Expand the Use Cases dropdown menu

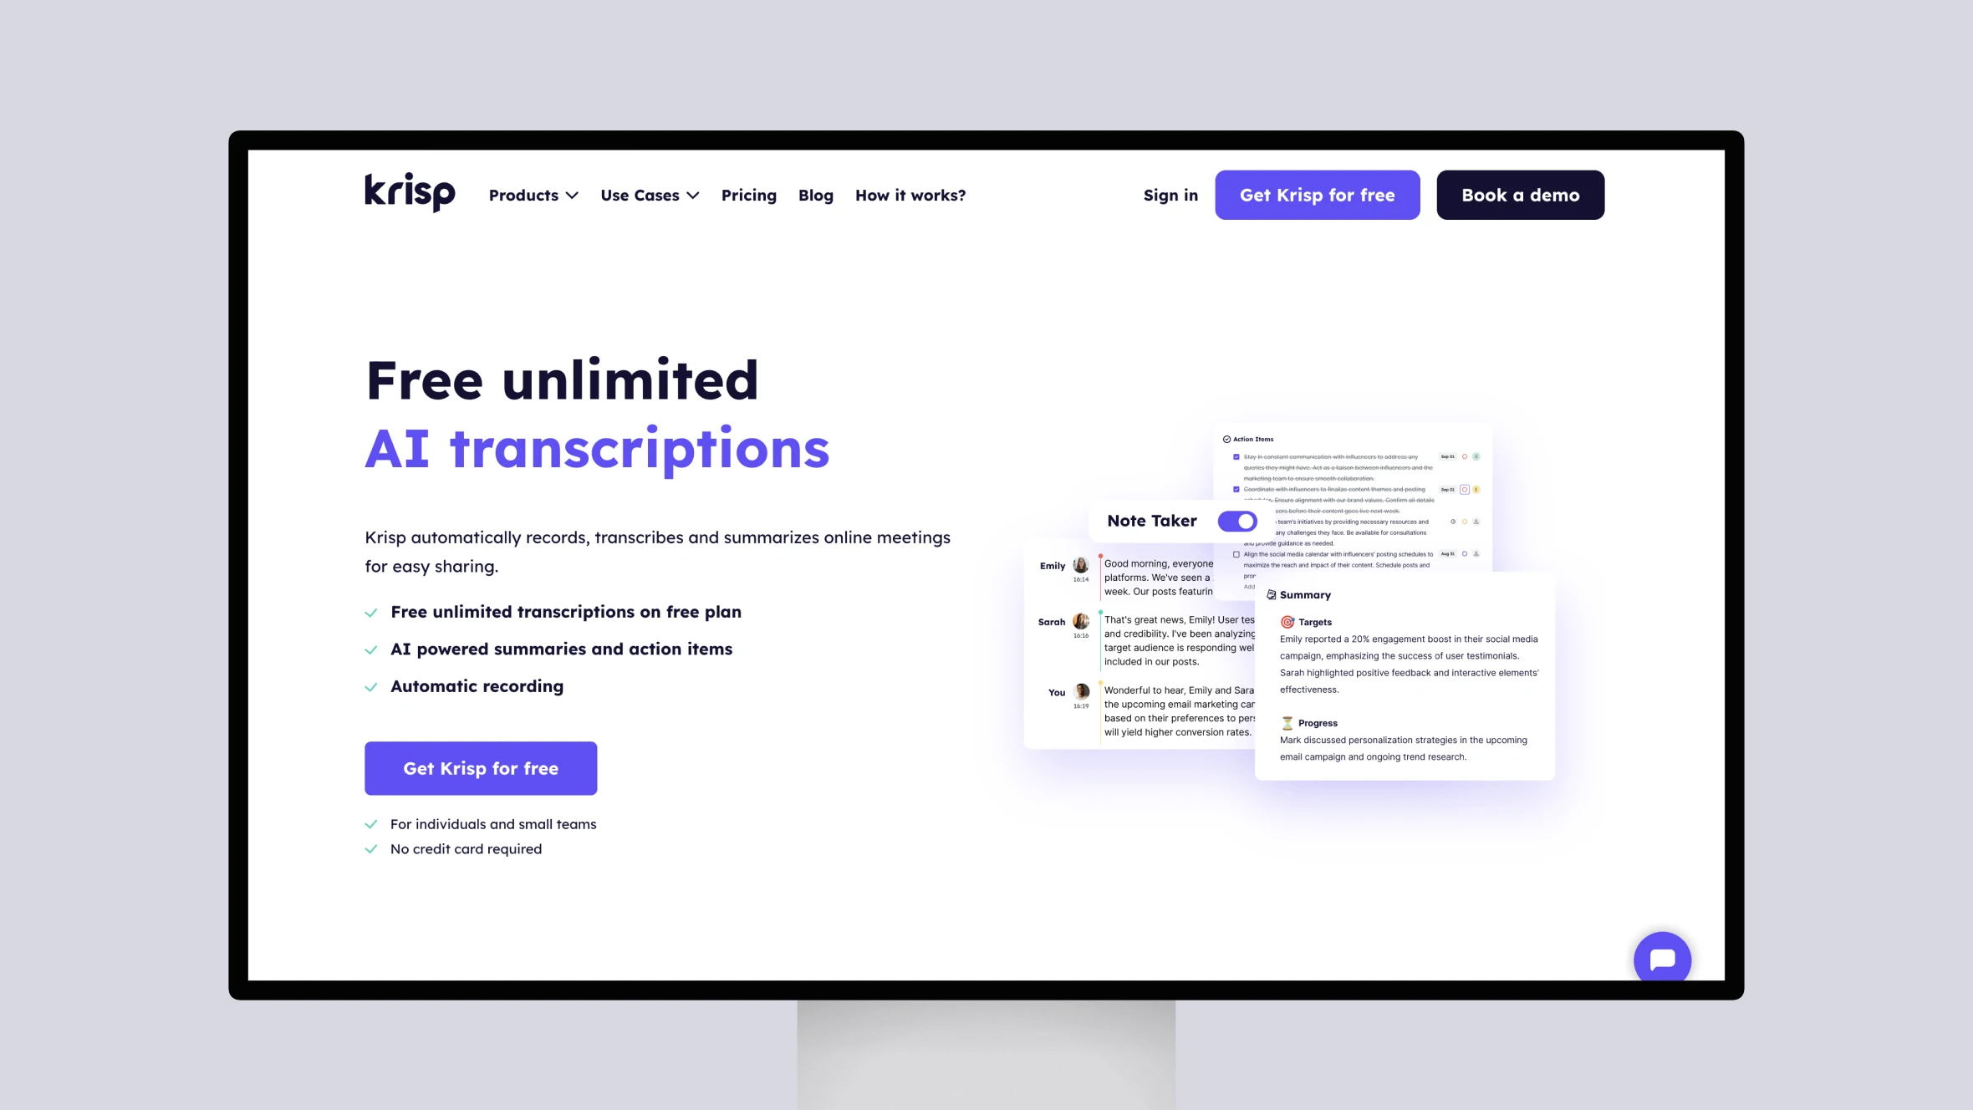tap(650, 195)
